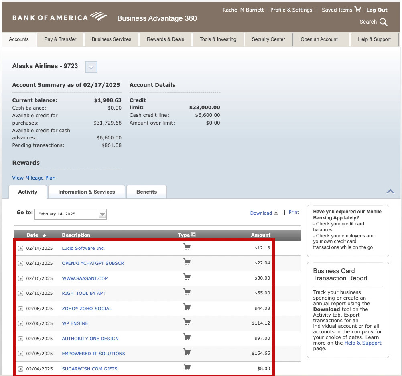Open ZOHO* ZOHO-SOCIAL description link
Image resolution: width=402 pixels, height=376 pixels.
tap(87, 308)
